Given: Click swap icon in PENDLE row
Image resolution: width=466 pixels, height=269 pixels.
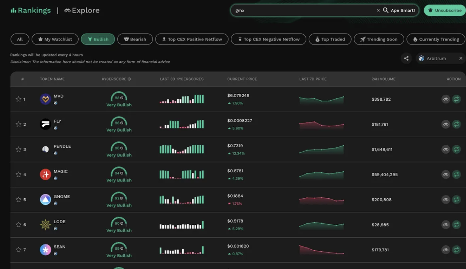Looking at the screenshot, I should pyautogui.click(x=457, y=149).
